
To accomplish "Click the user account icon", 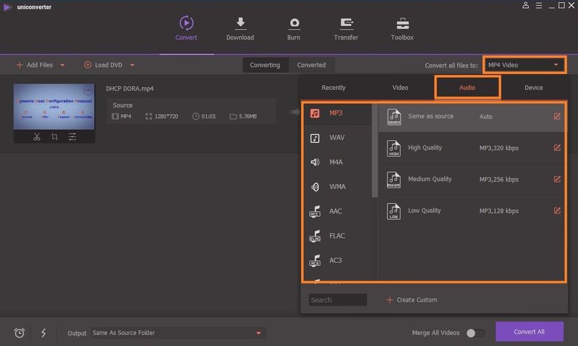I will [x=526, y=5].
